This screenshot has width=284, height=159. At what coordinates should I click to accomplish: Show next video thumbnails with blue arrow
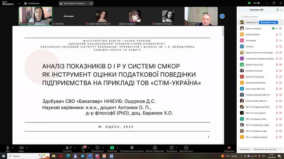click(222, 16)
